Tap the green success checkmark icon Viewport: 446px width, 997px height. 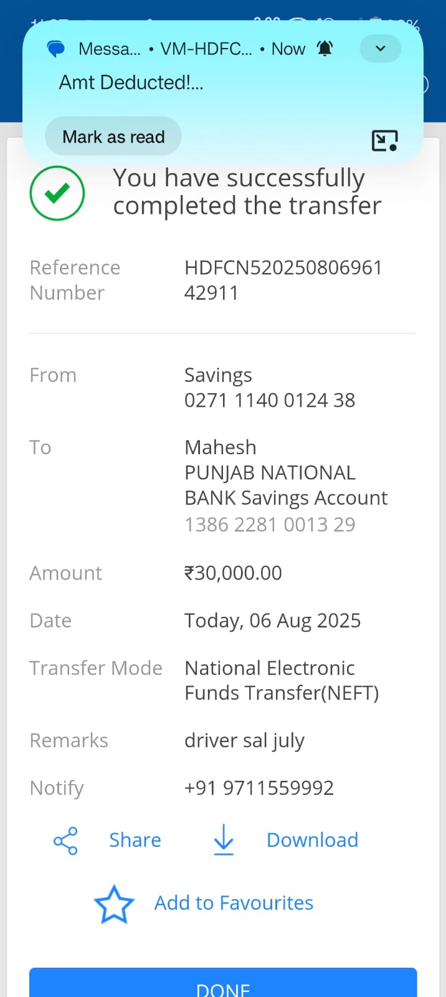coord(57,193)
